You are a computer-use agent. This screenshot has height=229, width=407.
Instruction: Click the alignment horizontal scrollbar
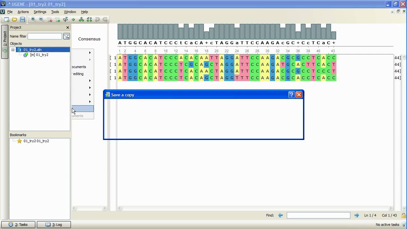[255, 208]
